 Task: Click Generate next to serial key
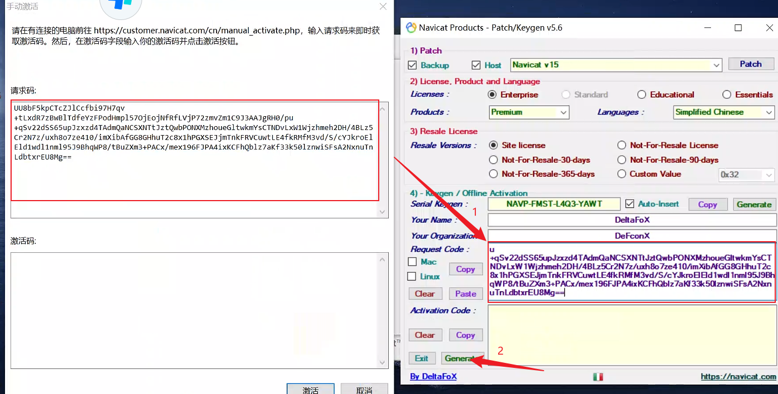tap(754, 205)
